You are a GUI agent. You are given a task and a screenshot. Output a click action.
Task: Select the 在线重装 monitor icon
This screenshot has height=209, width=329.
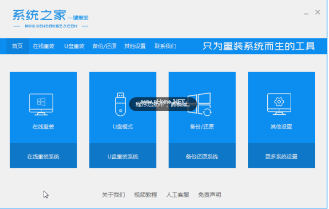(42, 104)
